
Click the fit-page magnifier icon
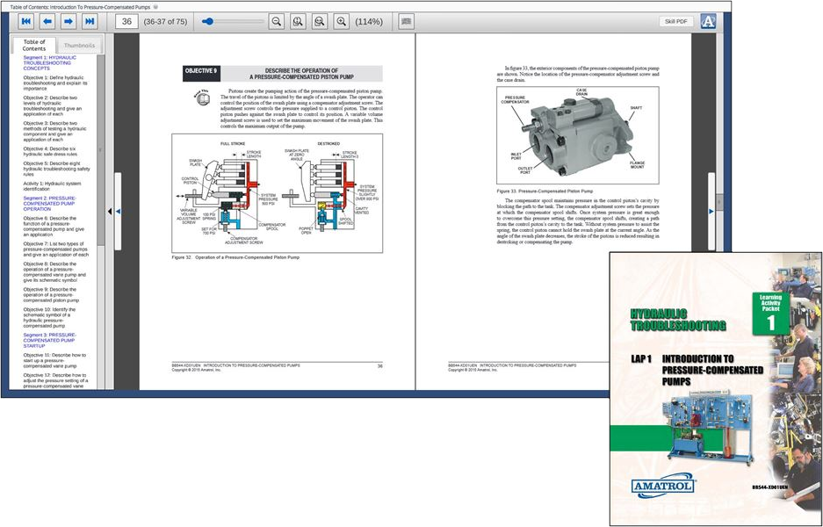coord(298,22)
